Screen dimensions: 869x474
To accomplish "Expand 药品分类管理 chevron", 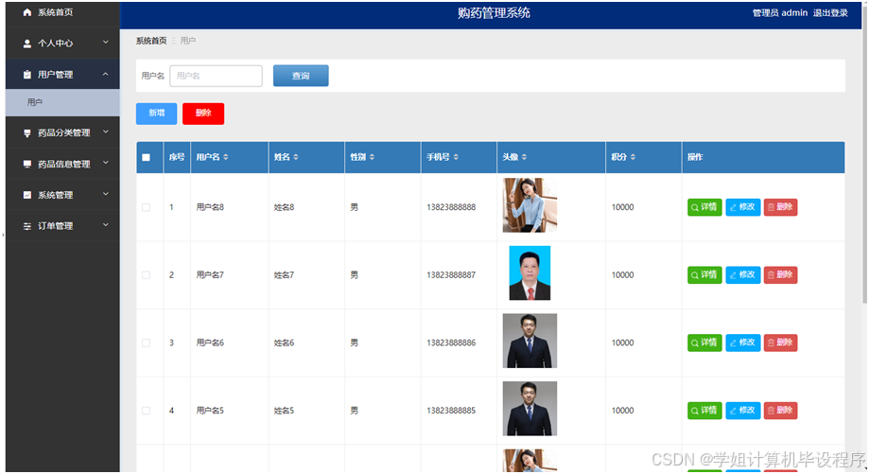I will point(105,132).
